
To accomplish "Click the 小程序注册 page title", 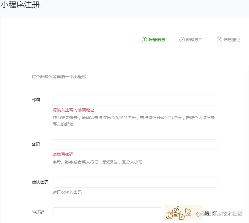I will point(20,5).
